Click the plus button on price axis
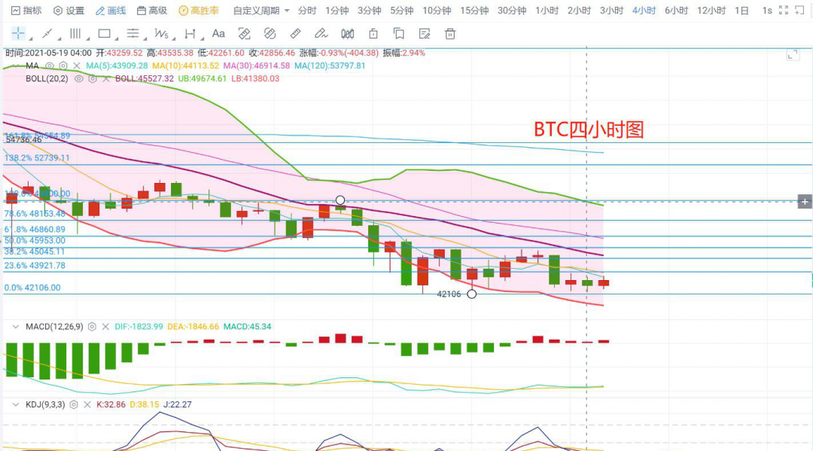This screenshot has width=813, height=451. tap(805, 201)
